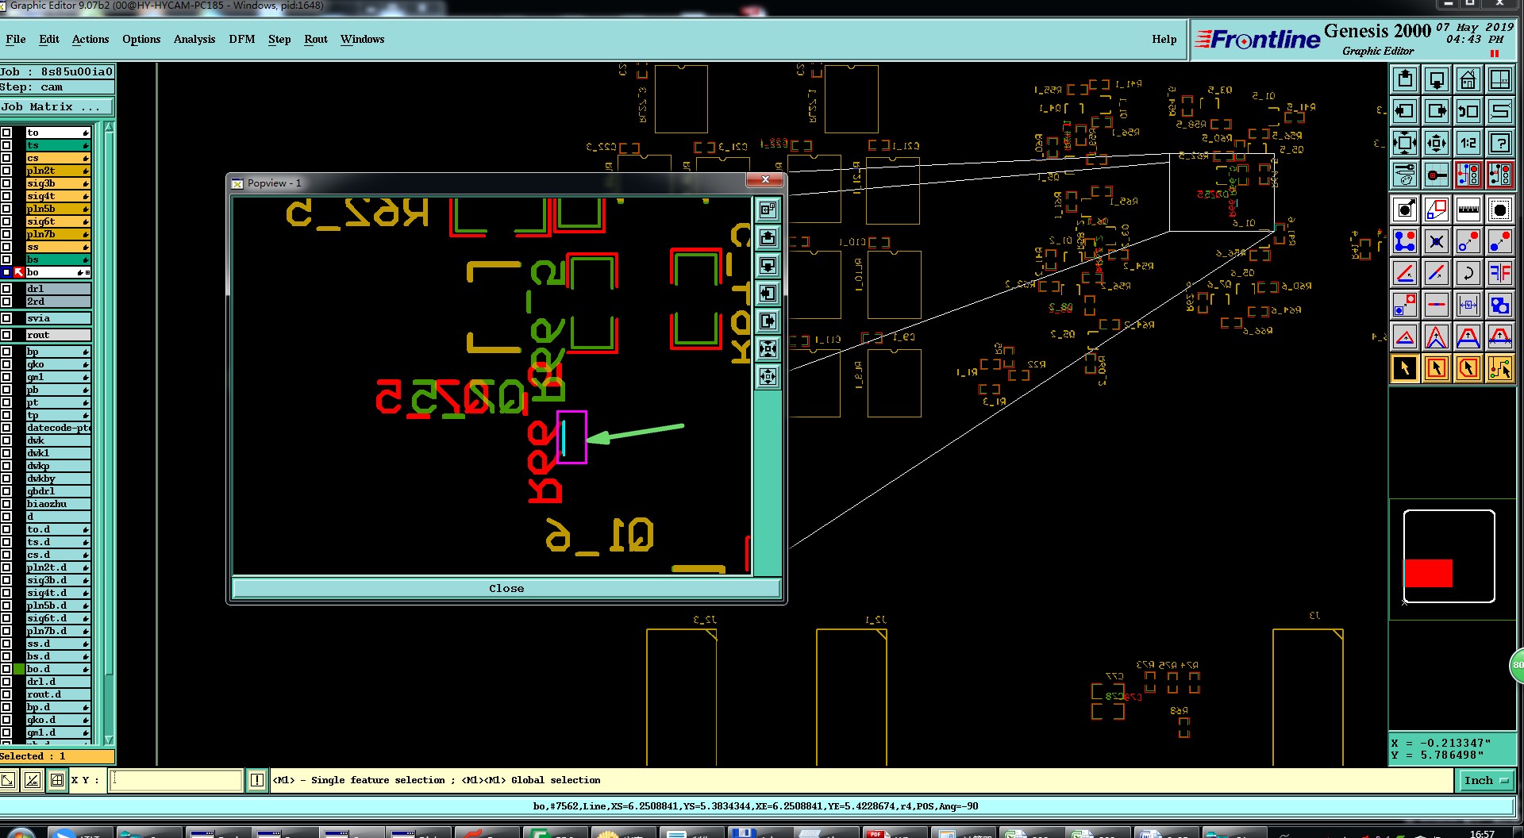Click the pan left view icon
Image resolution: width=1524 pixels, height=838 pixels.
click(x=1405, y=111)
